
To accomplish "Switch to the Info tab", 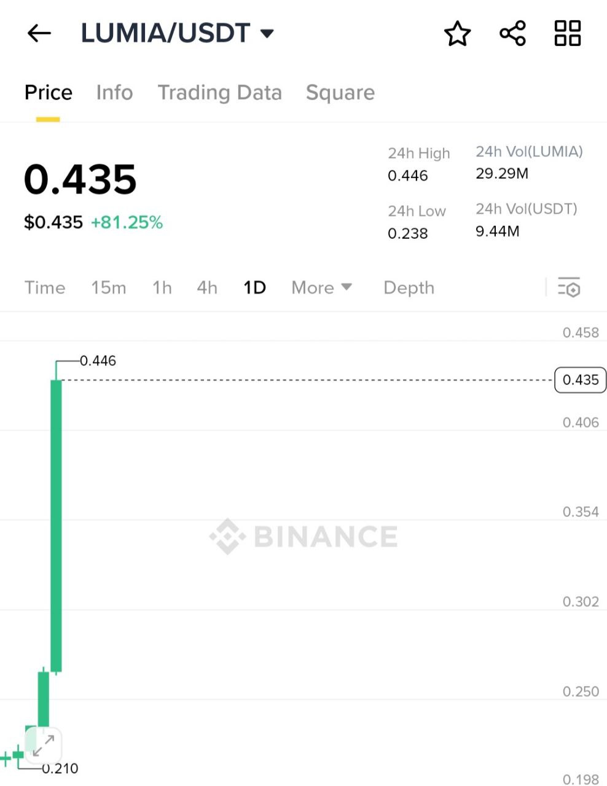I will (114, 93).
